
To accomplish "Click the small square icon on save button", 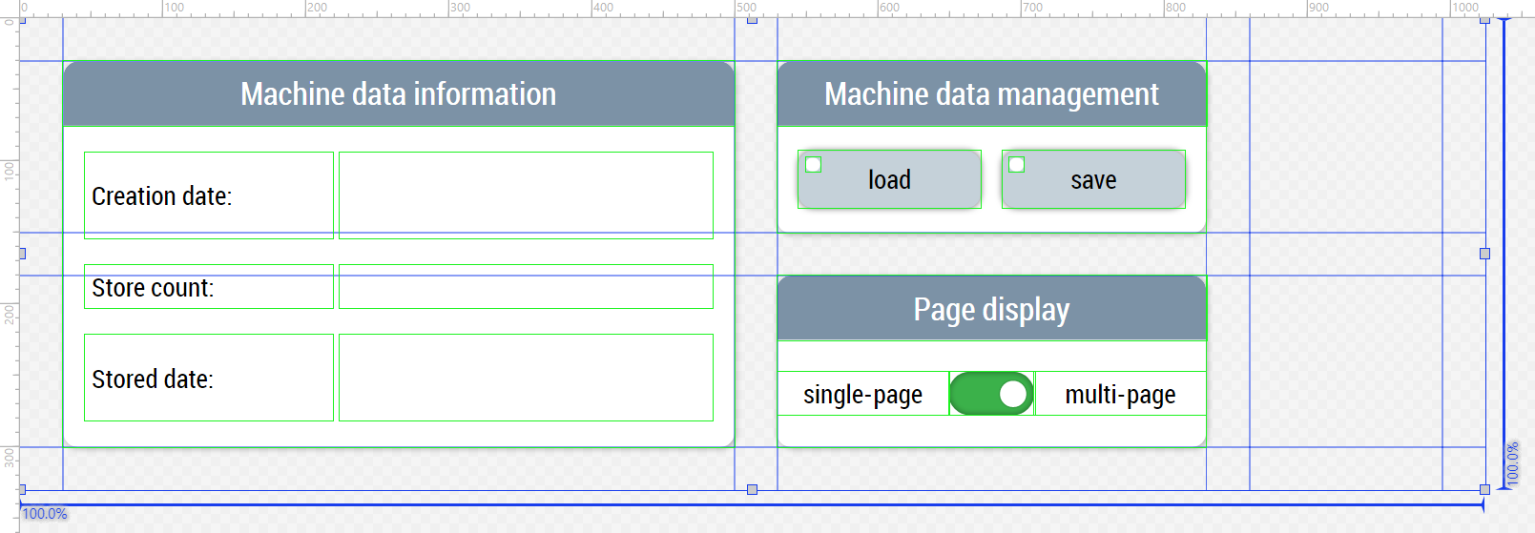I will [x=1017, y=165].
